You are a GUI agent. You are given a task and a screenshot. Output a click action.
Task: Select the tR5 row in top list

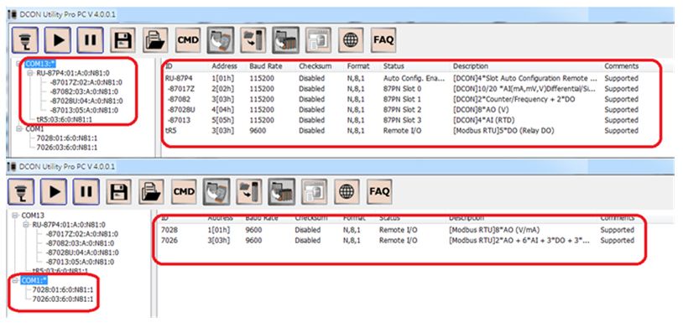pyautogui.click(x=402, y=131)
